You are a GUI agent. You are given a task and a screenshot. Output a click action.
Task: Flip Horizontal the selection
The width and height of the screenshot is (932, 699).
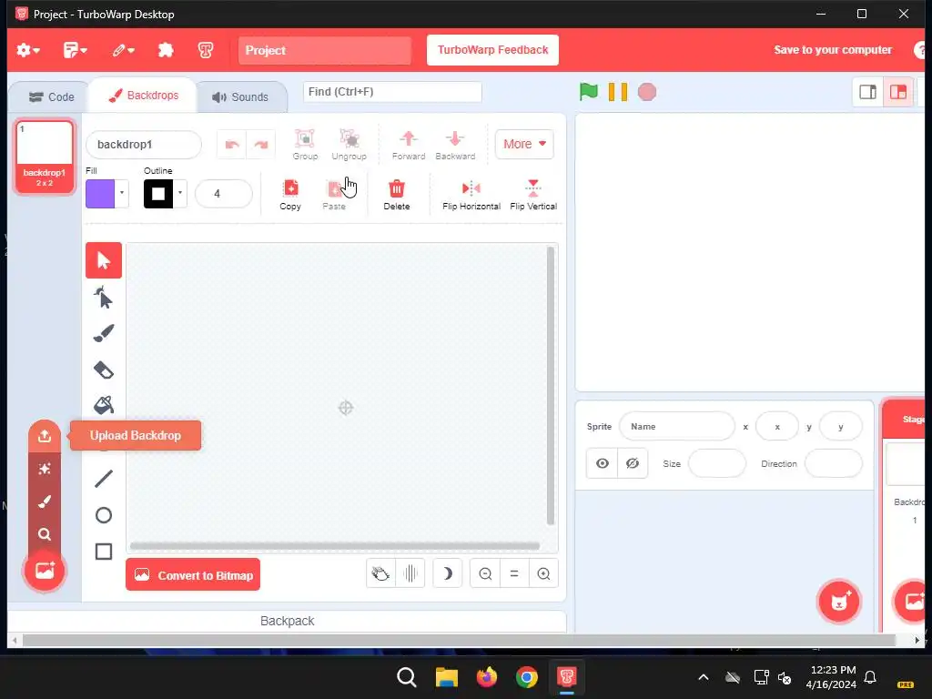(x=471, y=195)
